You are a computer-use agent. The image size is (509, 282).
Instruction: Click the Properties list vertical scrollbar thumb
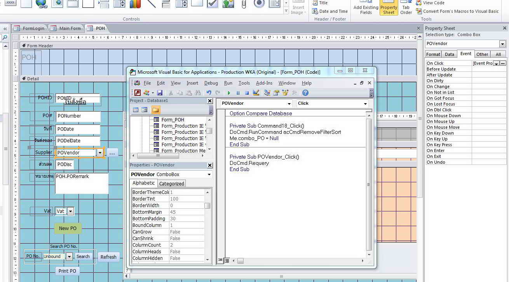click(207, 206)
